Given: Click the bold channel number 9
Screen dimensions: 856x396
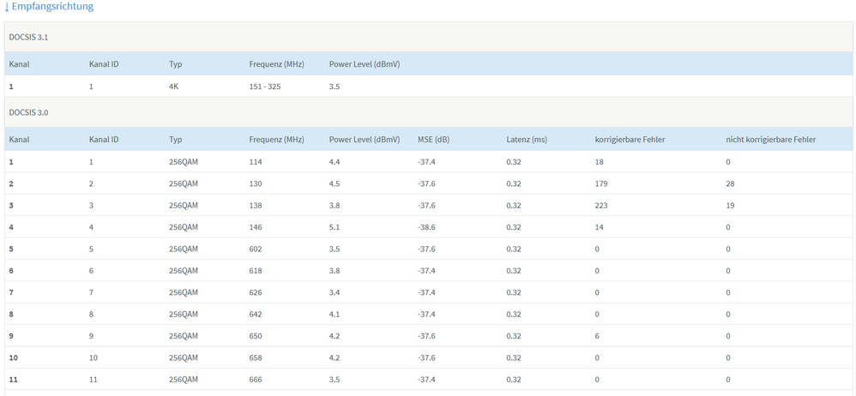Looking at the screenshot, I should coord(11,336).
